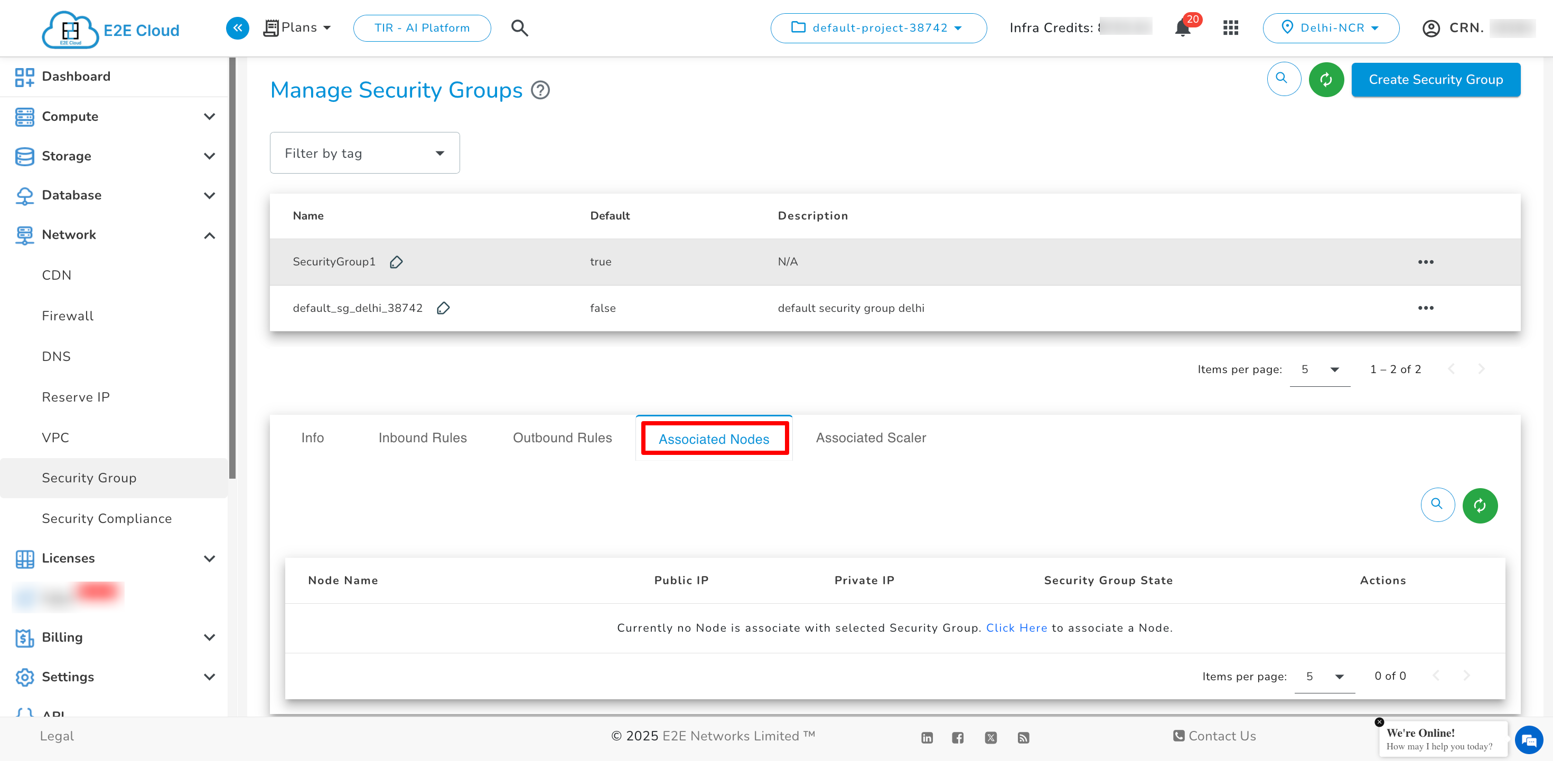
Task: Go to next page in Associated Nodes pagination
Action: pos(1467,676)
